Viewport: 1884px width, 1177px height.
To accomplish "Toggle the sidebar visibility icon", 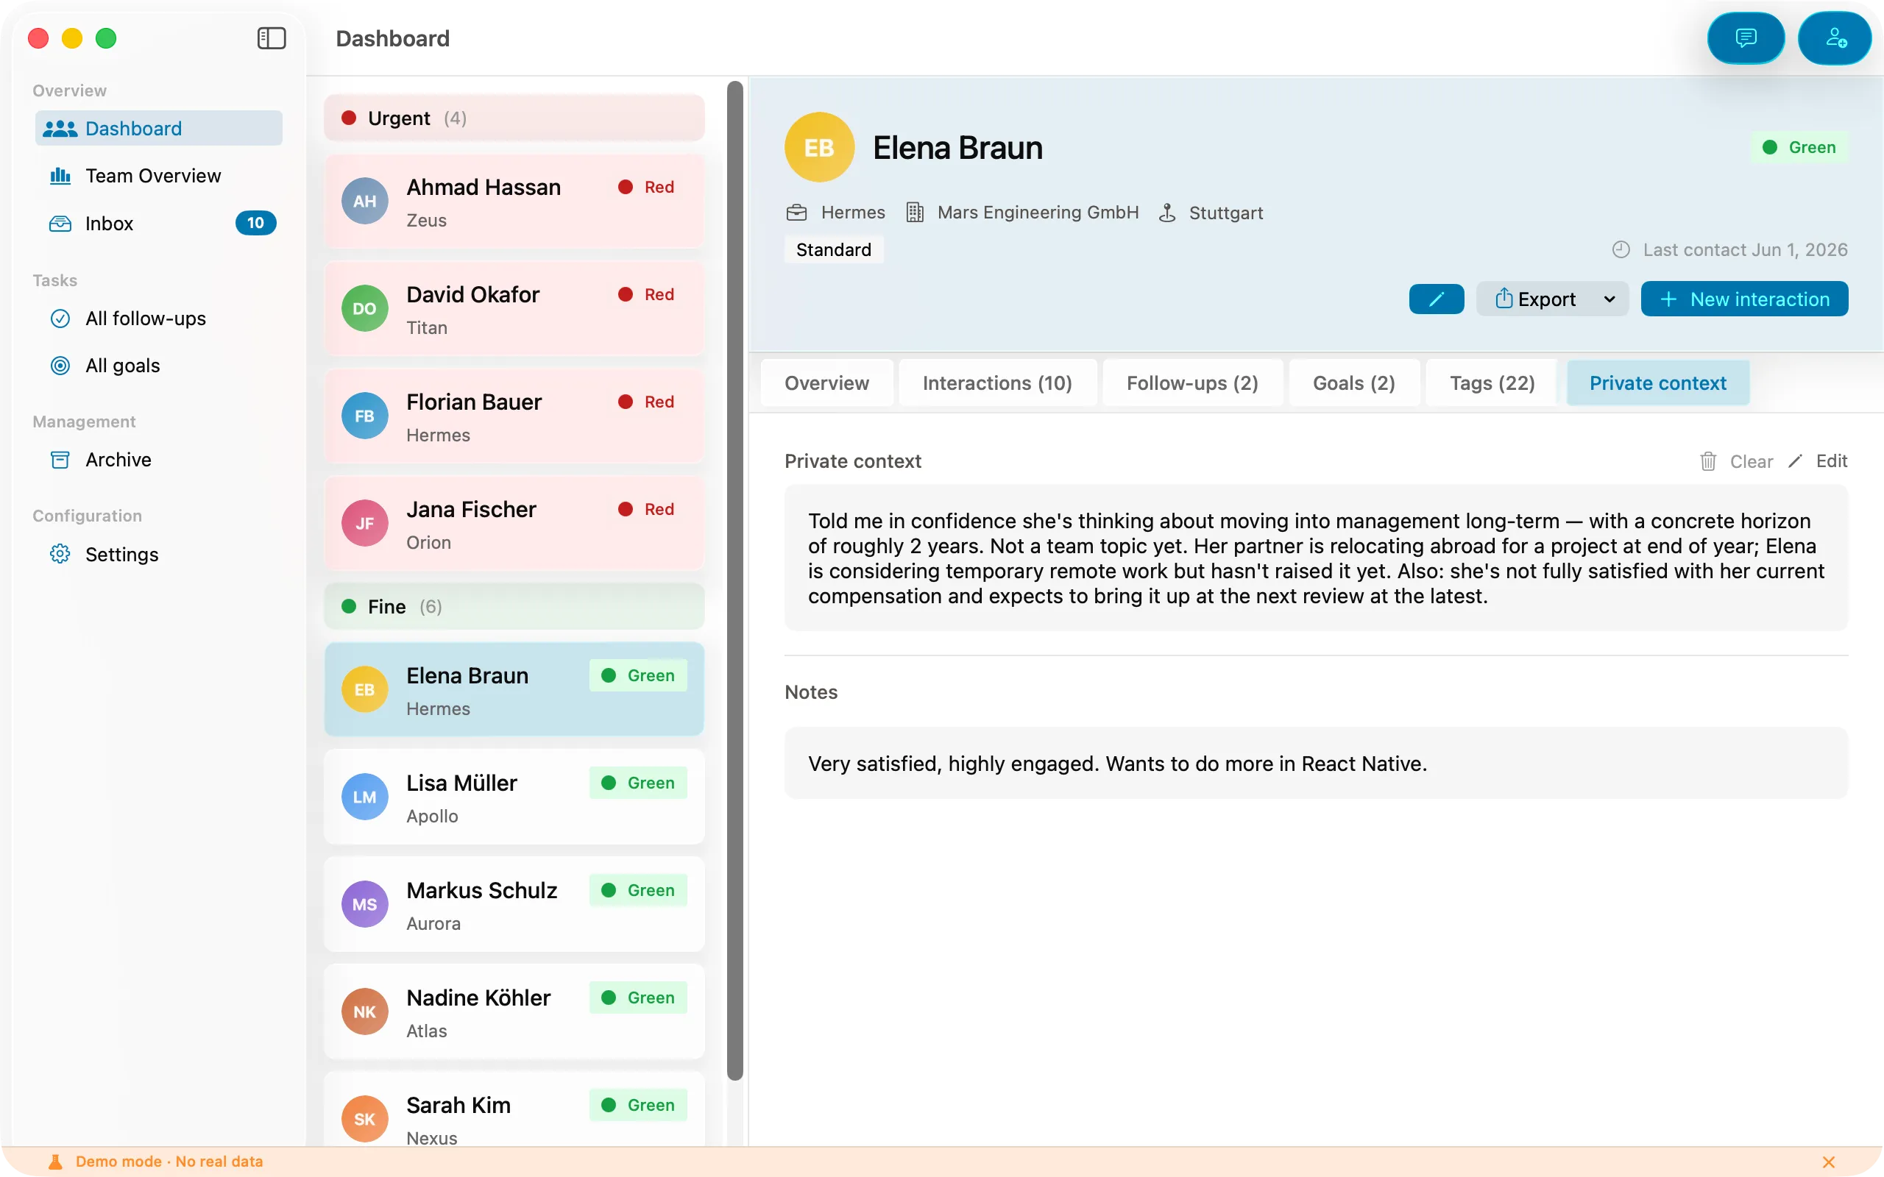I will tap(272, 38).
